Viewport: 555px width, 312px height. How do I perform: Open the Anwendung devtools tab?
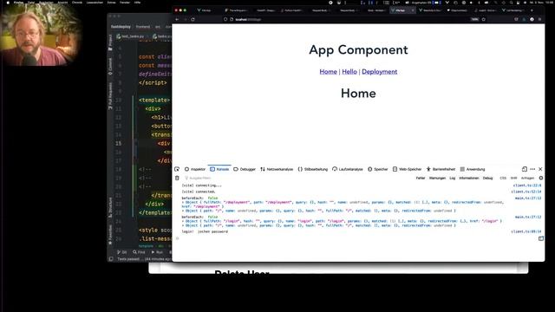(473, 169)
